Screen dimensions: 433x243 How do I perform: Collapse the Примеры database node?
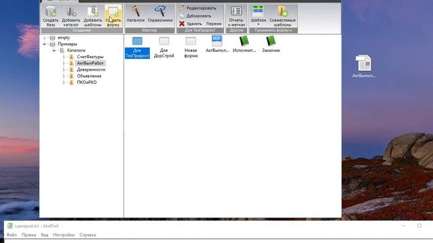click(x=45, y=44)
